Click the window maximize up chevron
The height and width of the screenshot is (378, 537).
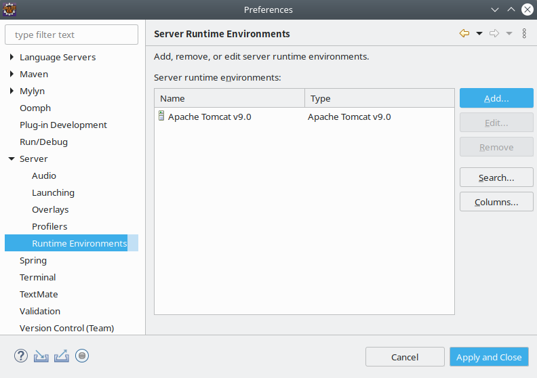click(511, 9)
